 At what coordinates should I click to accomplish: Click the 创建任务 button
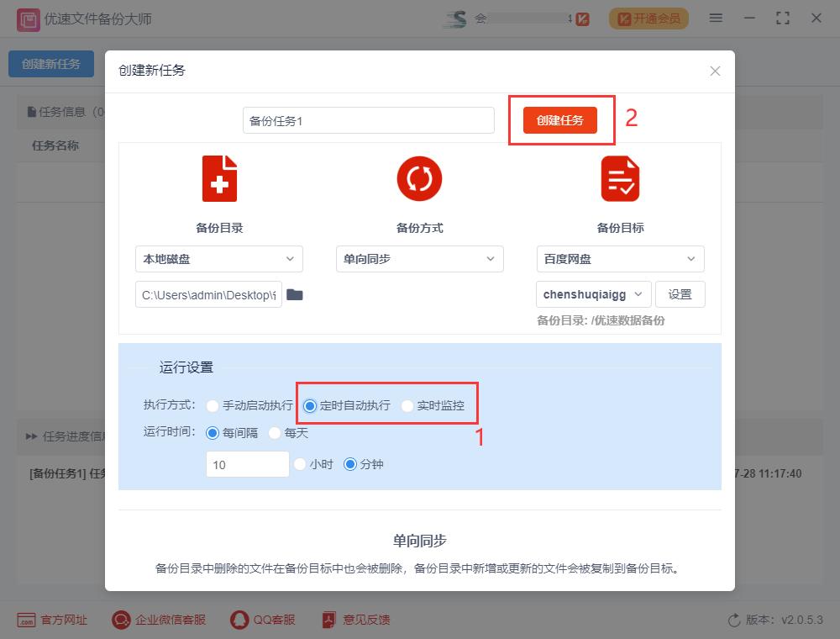click(x=560, y=120)
